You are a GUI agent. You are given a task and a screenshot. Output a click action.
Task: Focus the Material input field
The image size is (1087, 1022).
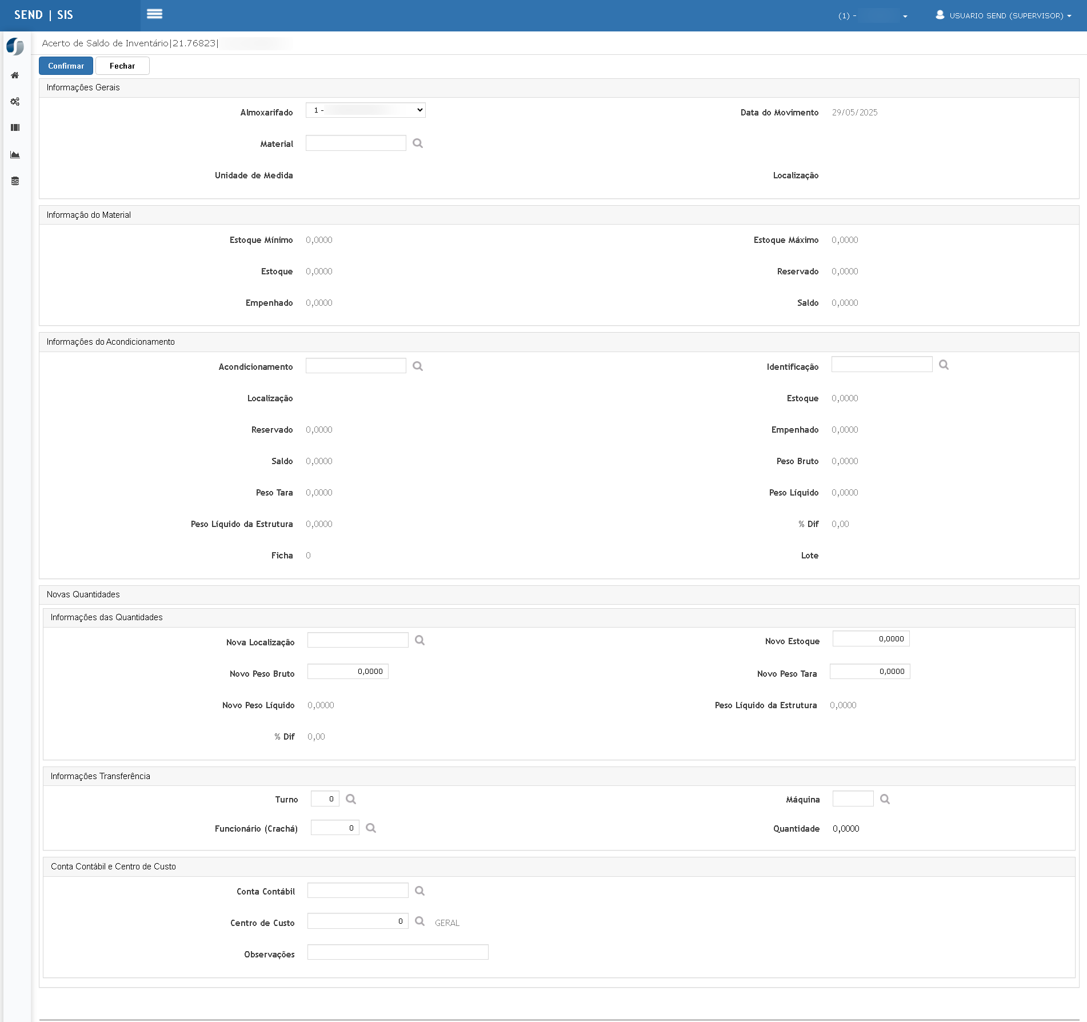(355, 143)
